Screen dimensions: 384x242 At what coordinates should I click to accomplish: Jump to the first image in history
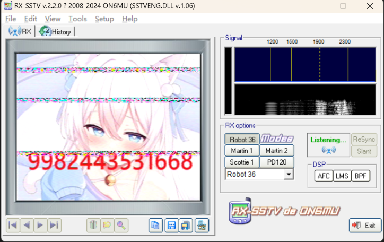(13, 225)
